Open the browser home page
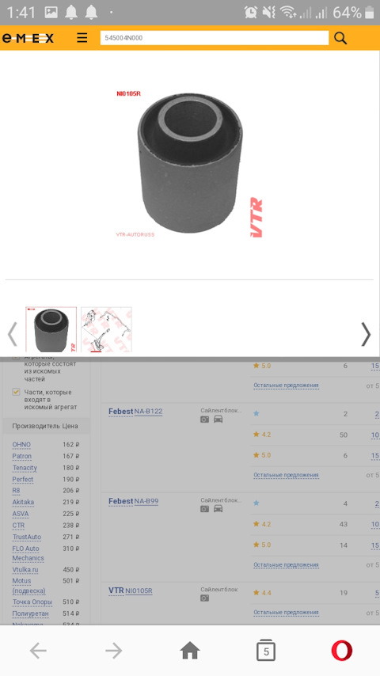 click(x=190, y=651)
